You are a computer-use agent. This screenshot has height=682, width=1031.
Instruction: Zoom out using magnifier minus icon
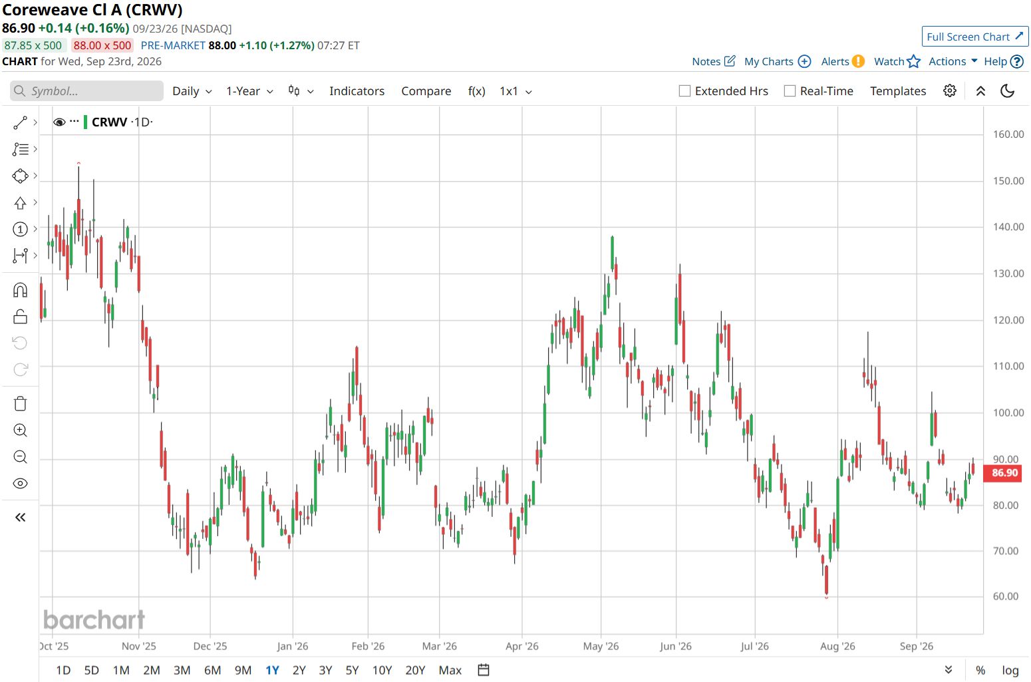click(x=20, y=457)
